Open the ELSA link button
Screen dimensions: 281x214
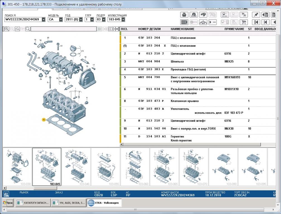tap(225, 15)
